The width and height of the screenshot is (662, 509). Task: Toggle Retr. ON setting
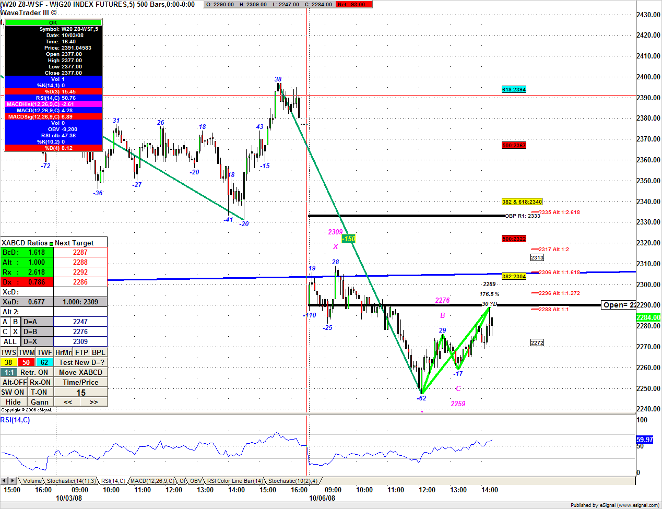(x=35, y=372)
